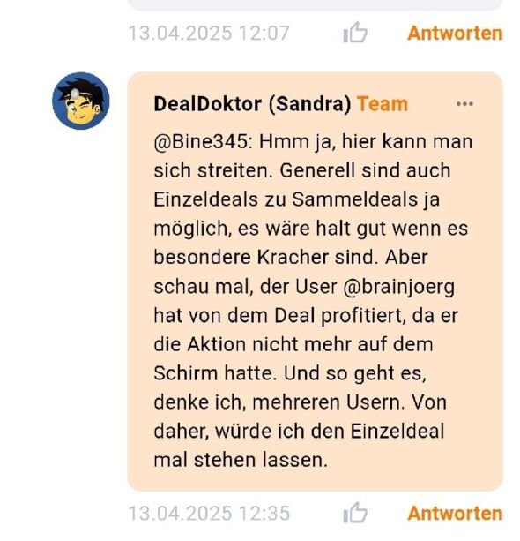Reply to the DealDoktor comment via Antworten
Image resolution: width=520 pixels, height=541 pixels.
(x=455, y=514)
